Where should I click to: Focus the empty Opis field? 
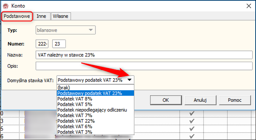144,66
